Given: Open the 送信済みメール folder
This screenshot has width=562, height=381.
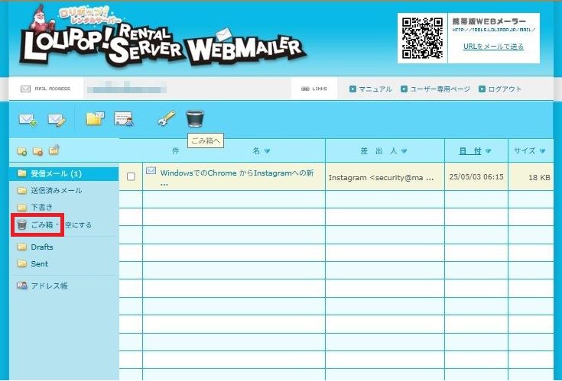Looking at the screenshot, I should (x=56, y=190).
